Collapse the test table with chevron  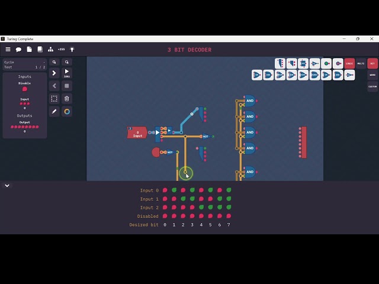click(7, 186)
